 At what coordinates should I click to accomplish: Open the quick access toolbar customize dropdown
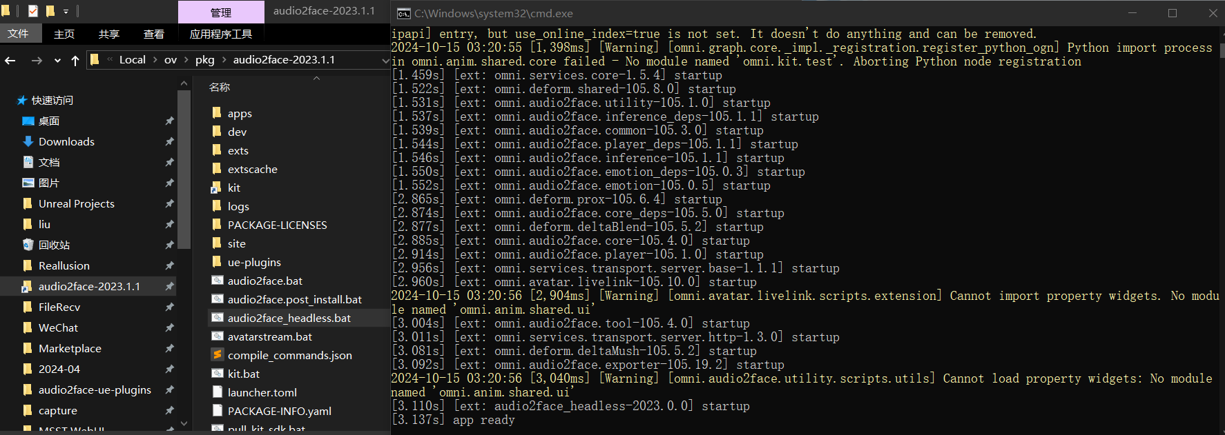pyautogui.click(x=66, y=12)
